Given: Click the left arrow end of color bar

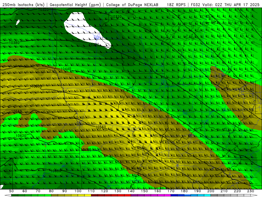Looking at the screenshot, I should click(x=8, y=195).
